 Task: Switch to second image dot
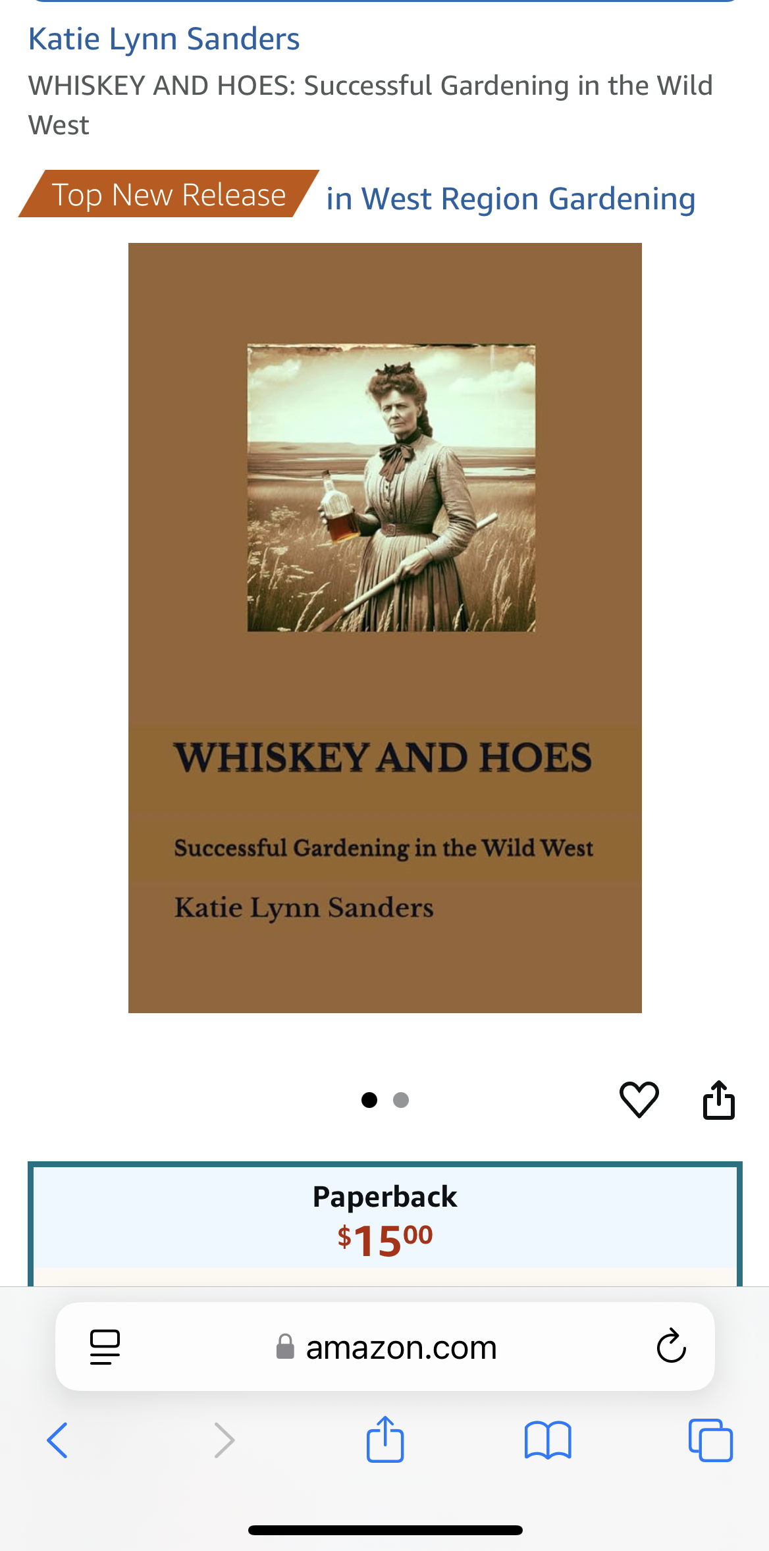point(401,1100)
